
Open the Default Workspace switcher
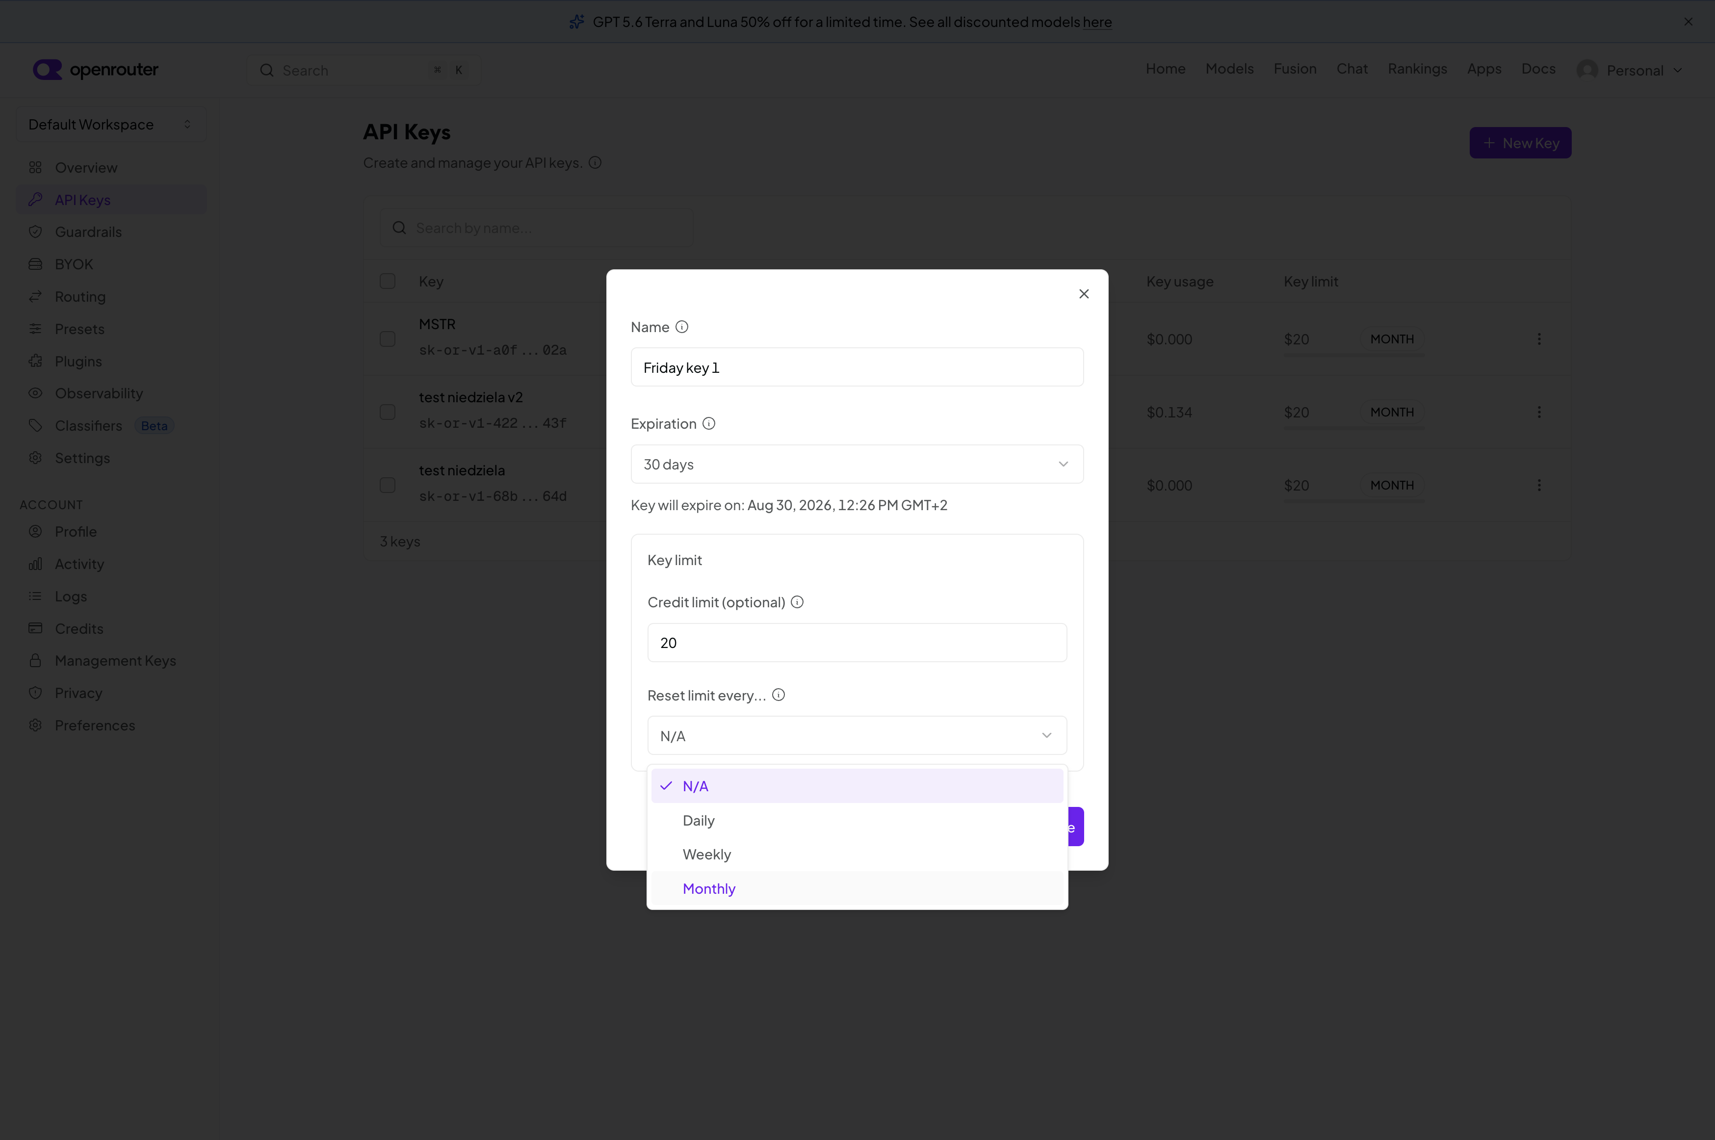[x=111, y=124]
